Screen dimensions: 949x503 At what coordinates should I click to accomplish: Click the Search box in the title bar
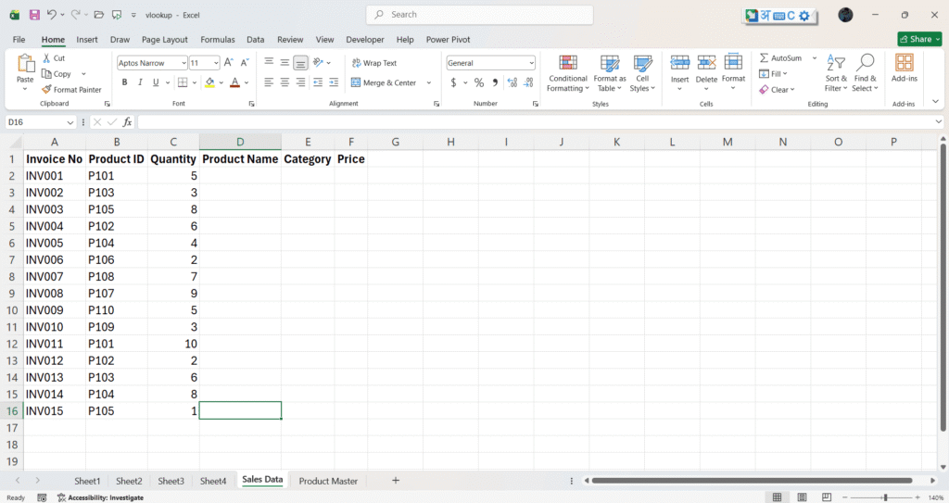point(479,15)
